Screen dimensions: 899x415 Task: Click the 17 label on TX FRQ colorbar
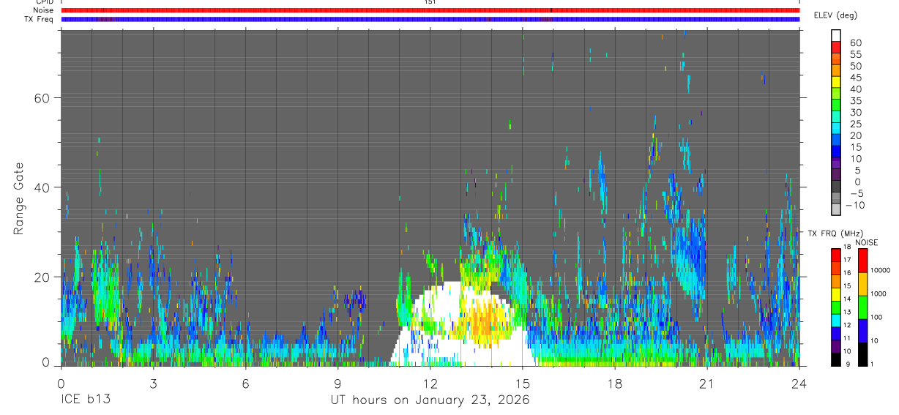tap(848, 260)
